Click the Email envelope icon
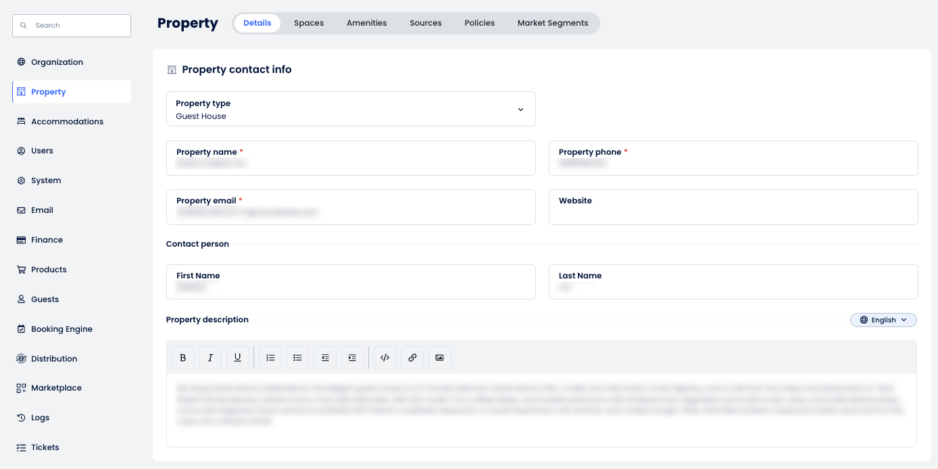Image resolution: width=938 pixels, height=469 pixels. coord(21,210)
